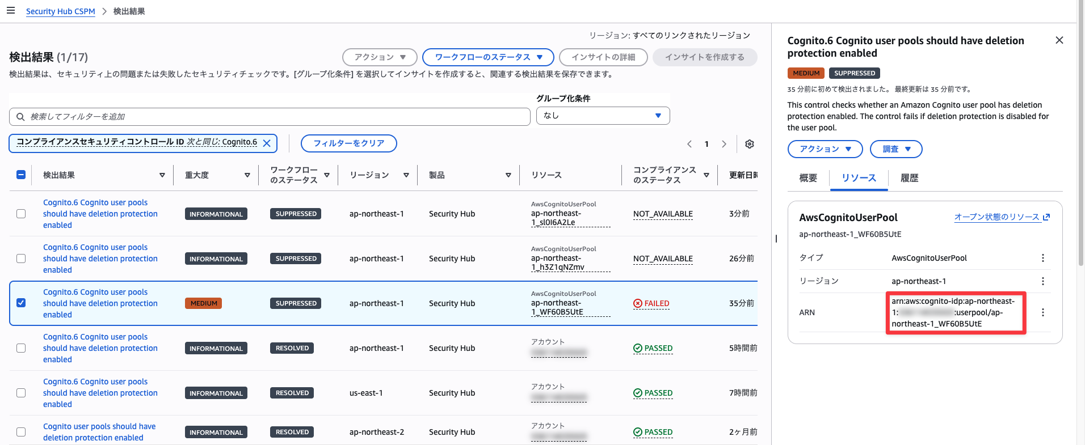The image size is (1085, 445).
Task: Focus the 検索してフィルターを追加 search field
Action: 270,117
